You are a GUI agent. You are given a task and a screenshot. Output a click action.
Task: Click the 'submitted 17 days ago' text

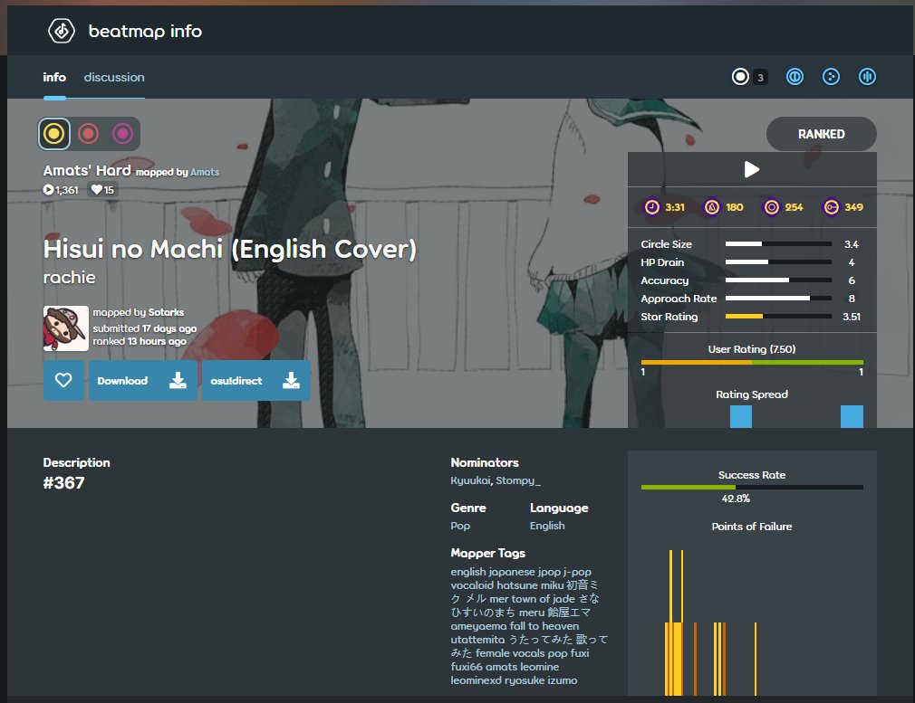[145, 328]
